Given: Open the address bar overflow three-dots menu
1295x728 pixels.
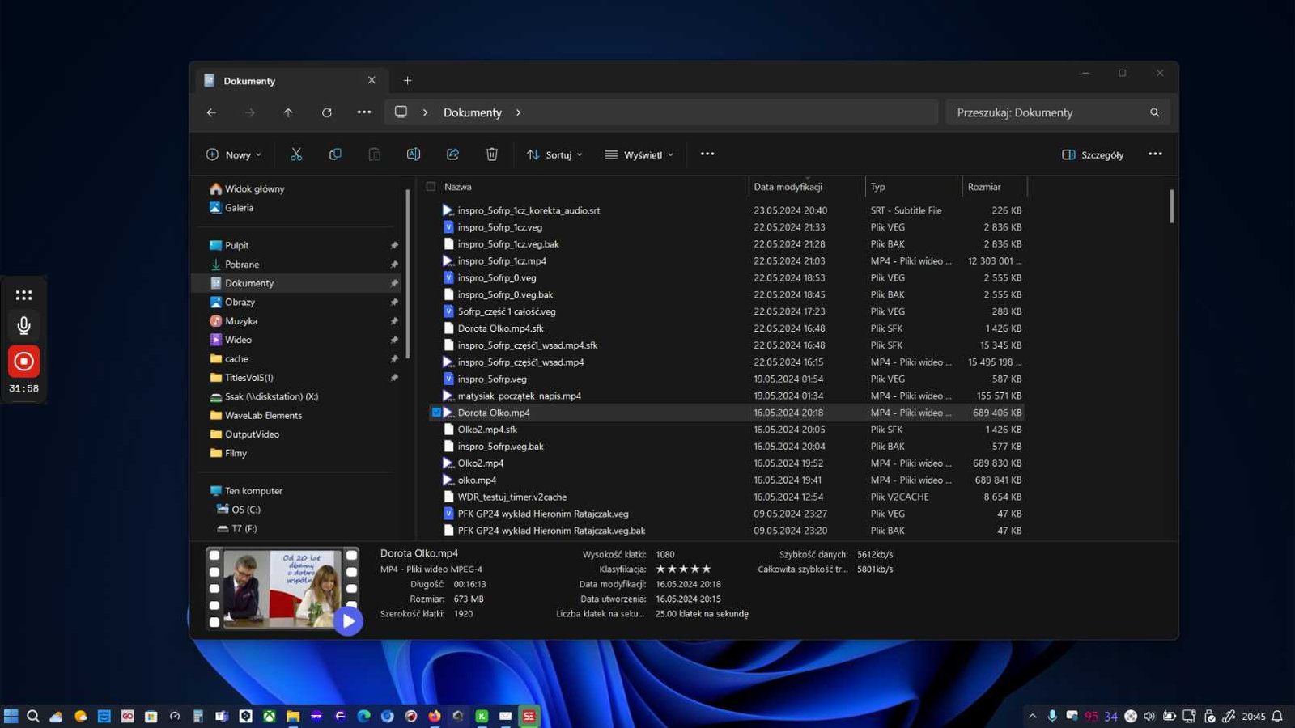Looking at the screenshot, I should click(364, 112).
